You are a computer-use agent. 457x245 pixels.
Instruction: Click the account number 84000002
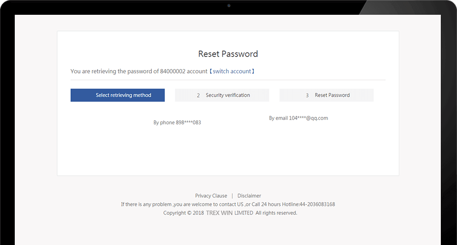[172, 71]
